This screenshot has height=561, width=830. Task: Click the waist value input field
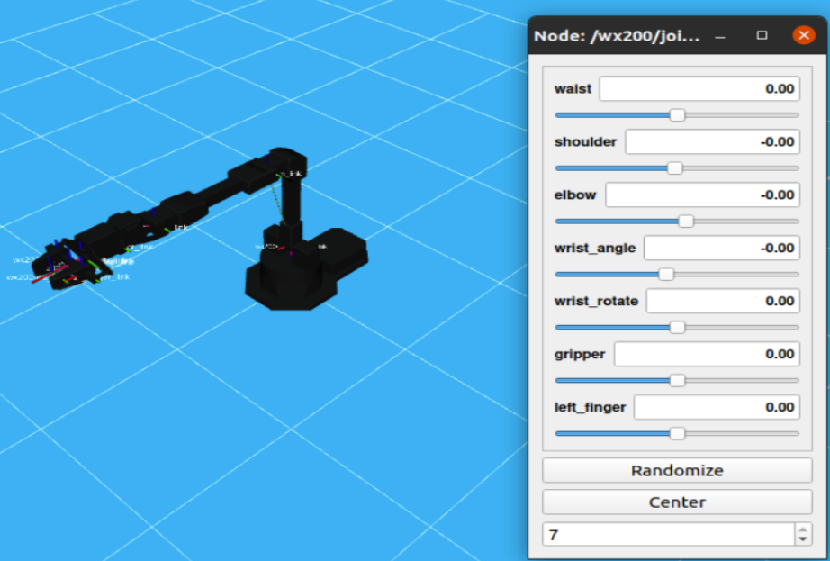pyautogui.click(x=699, y=88)
